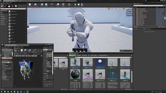The image size is (166, 93).
Task: Click Save All in the Content Browser
Action: [x=85, y=55]
